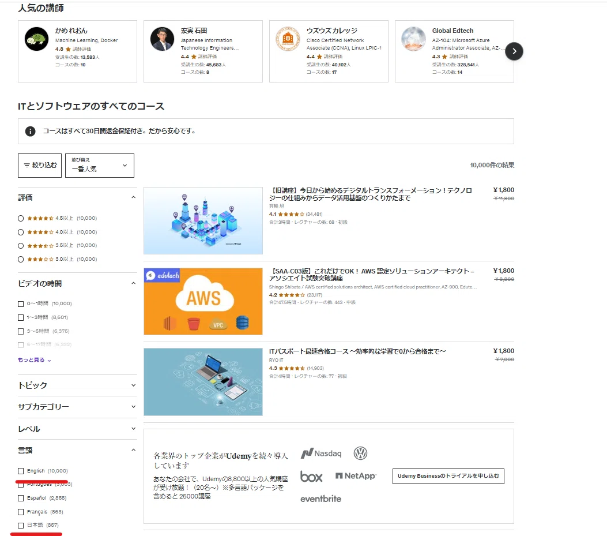Open the かめ れおん instructor name link
Screen dimensions: 607x536
click(71, 31)
